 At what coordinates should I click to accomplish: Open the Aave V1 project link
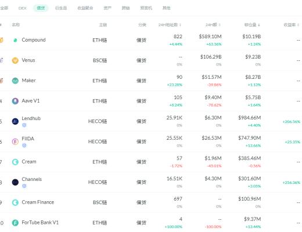(x=31, y=101)
